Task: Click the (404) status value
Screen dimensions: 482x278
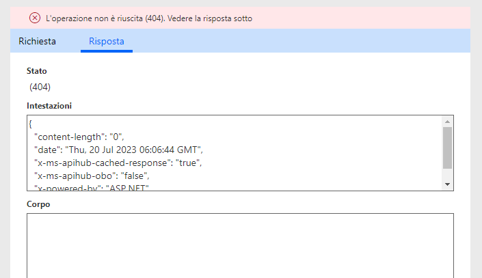Action: 40,87
